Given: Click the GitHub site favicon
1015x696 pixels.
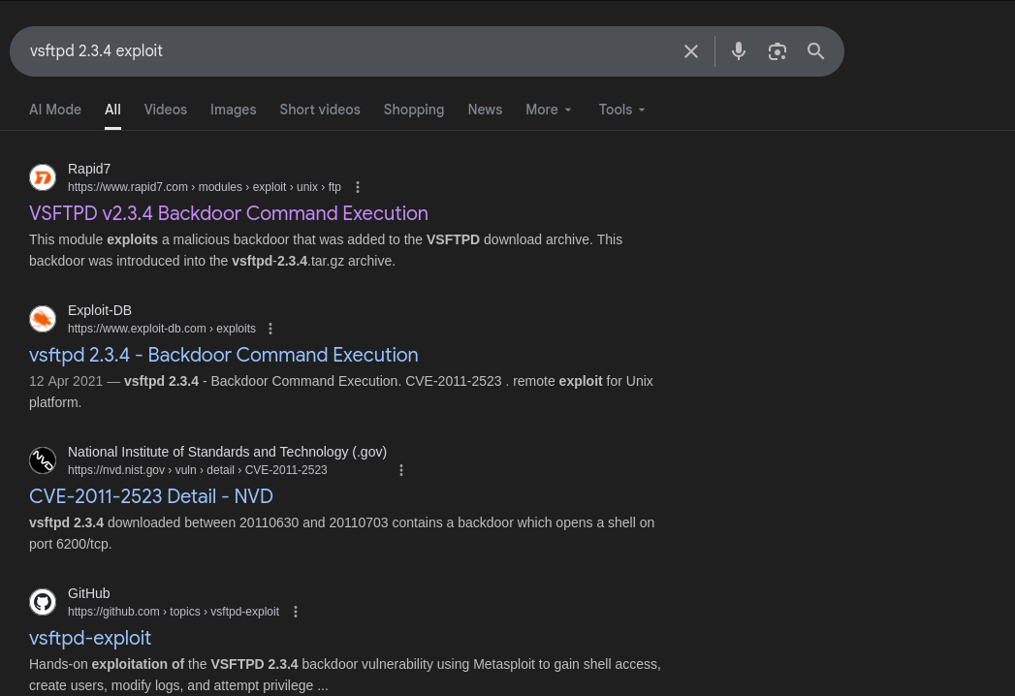Looking at the screenshot, I should tap(43, 602).
